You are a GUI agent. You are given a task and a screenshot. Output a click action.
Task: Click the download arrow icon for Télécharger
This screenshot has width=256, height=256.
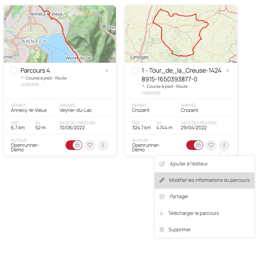162,213
